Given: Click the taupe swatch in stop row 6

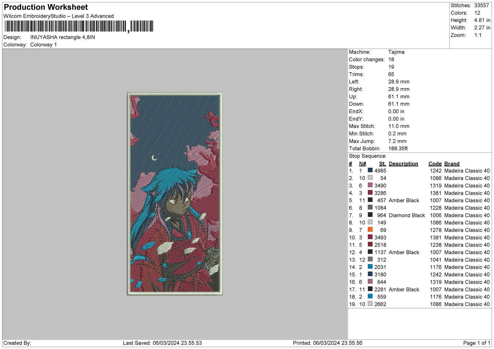Looking at the screenshot, I should 370,207.
